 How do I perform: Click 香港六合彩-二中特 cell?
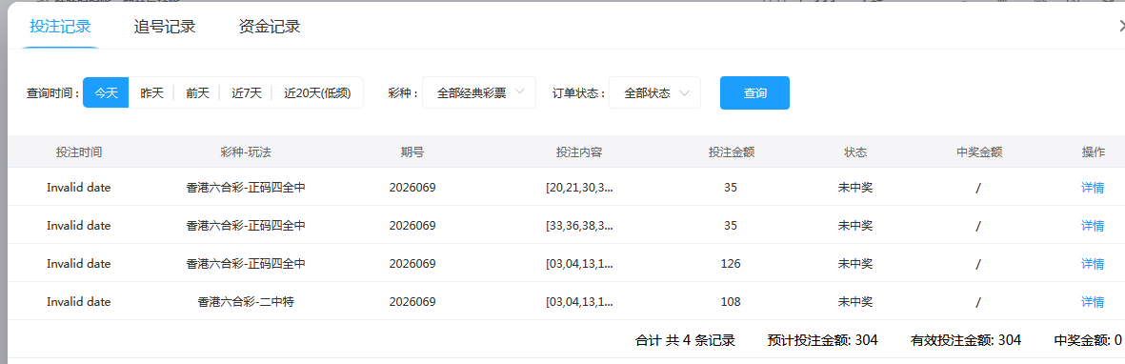(246, 301)
